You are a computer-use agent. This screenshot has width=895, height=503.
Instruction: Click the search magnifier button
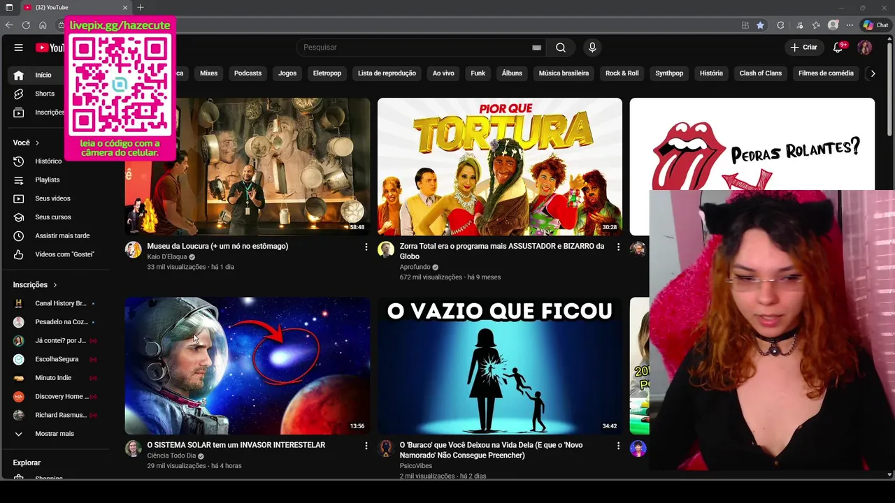(561, 48)
